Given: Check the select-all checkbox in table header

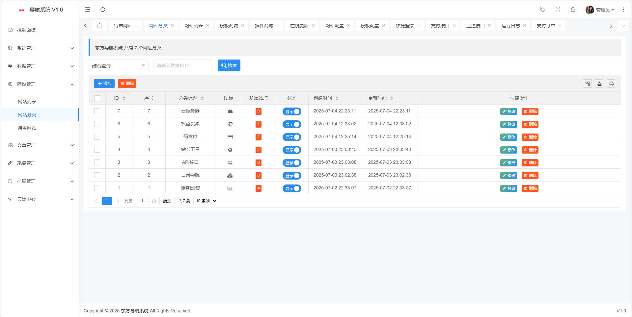Looking at the screenshot, I should [97, 98].
